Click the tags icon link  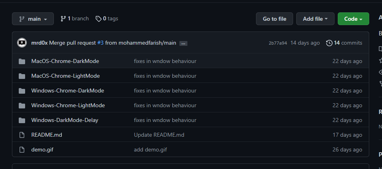98,19
